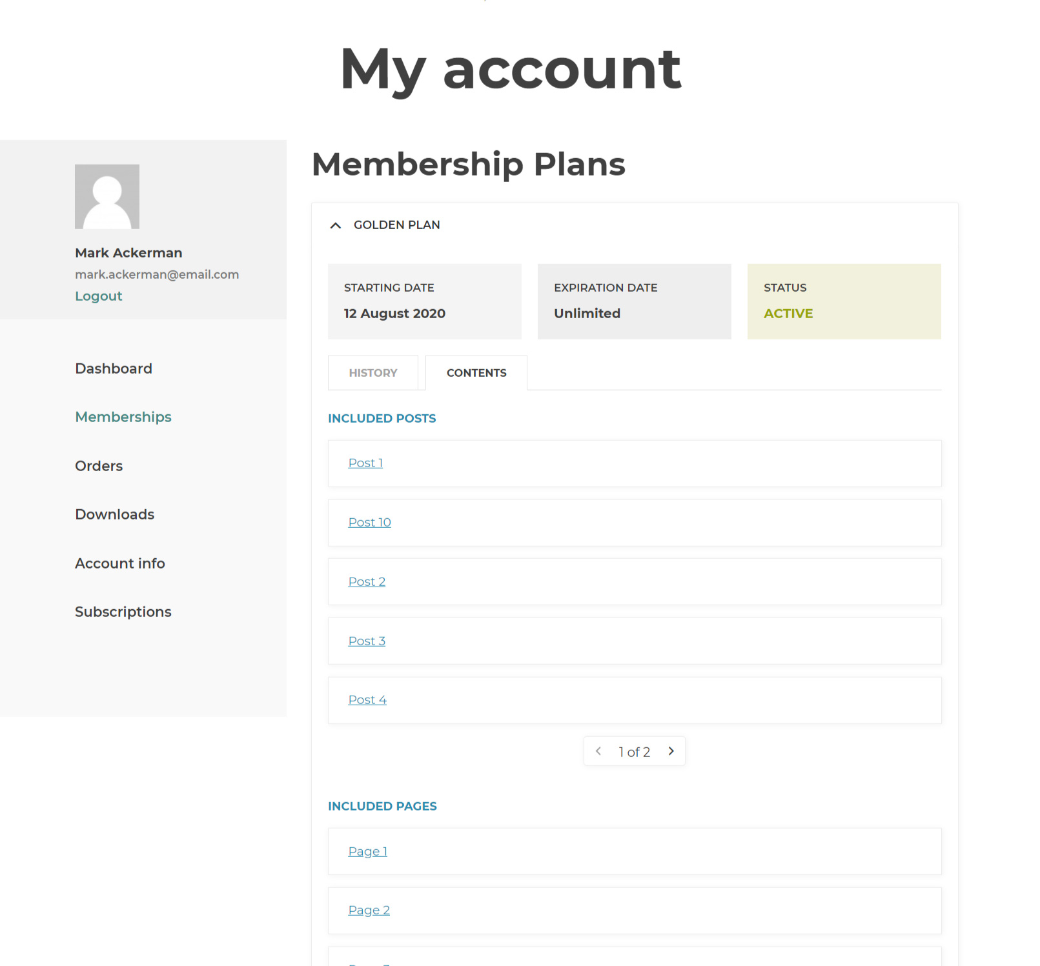This screenshot has width=1040, height=966.
Task: Go to next page of included posts
Action: coord(671,751)
